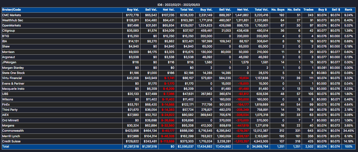Click the ID8 date range title

[x=179, y=4]
